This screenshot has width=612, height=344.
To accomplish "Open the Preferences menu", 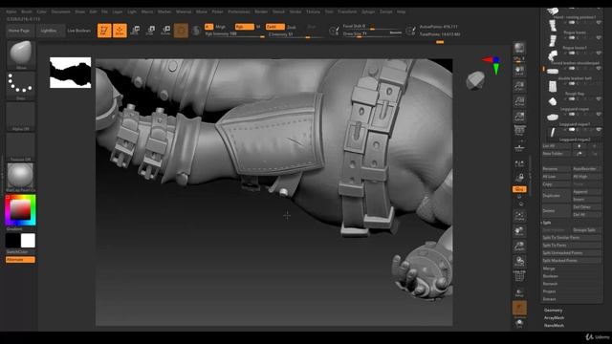I will click(x=239, y=11).
